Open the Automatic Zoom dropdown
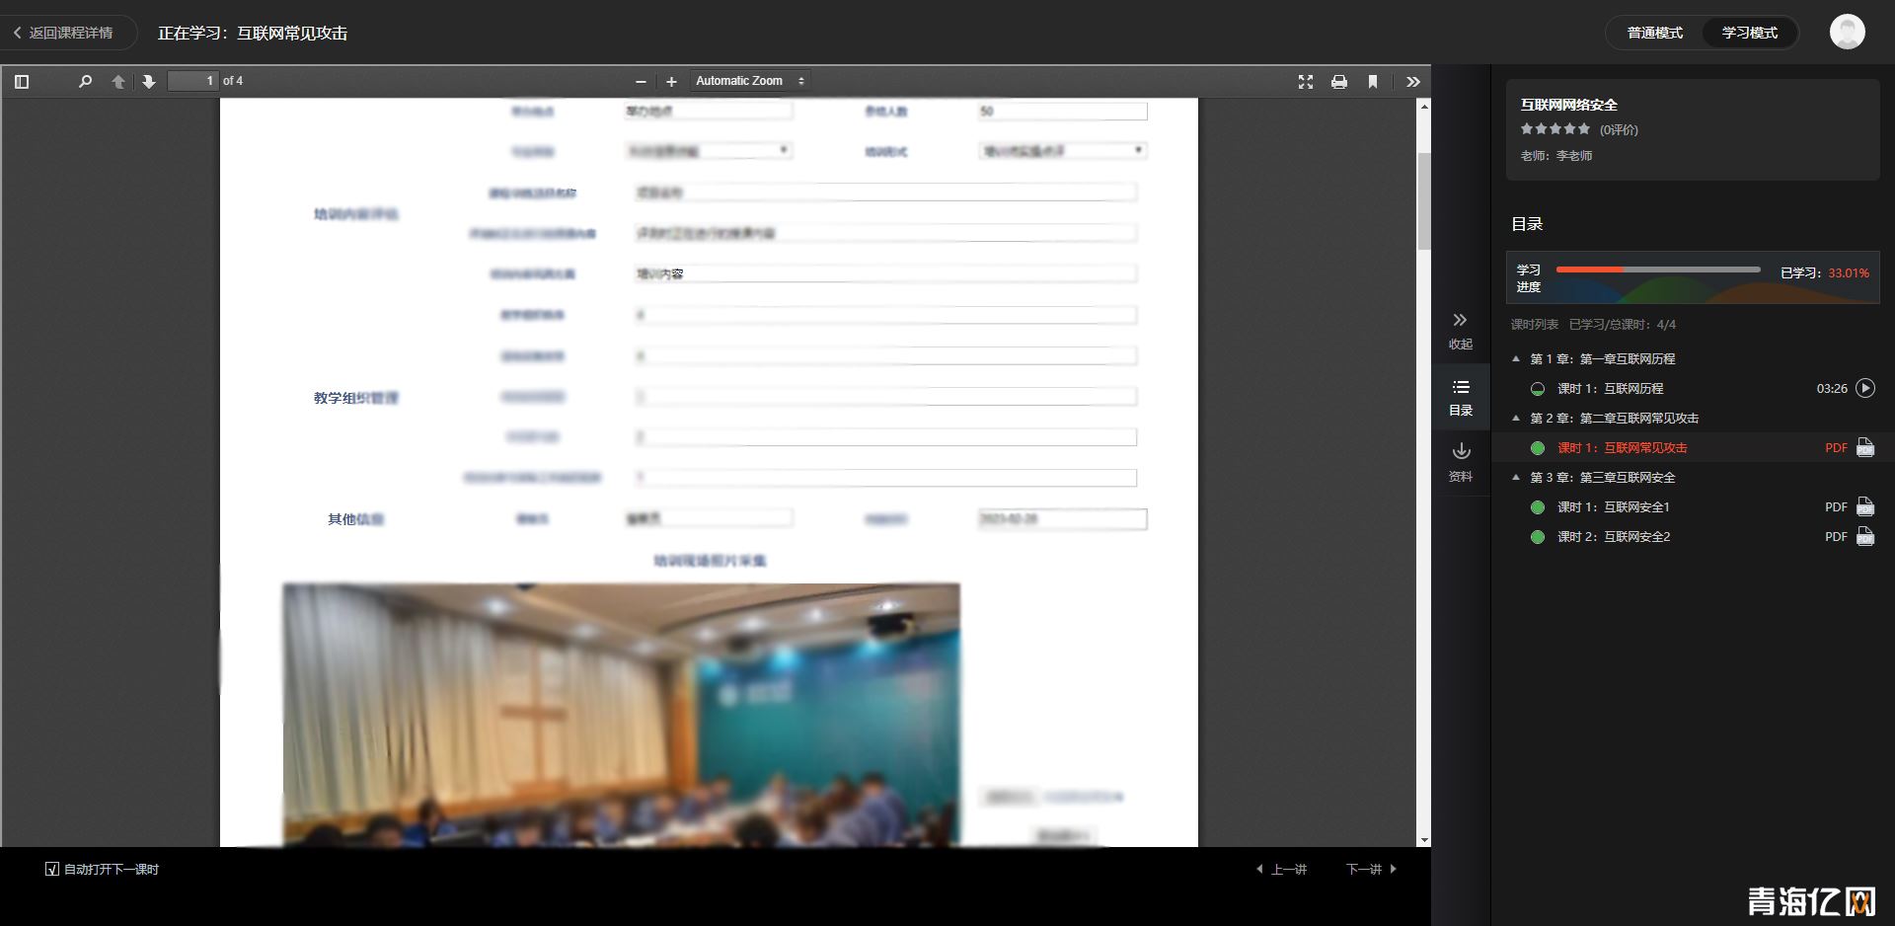Screen dimensions: 1895x926 (748, 81)
